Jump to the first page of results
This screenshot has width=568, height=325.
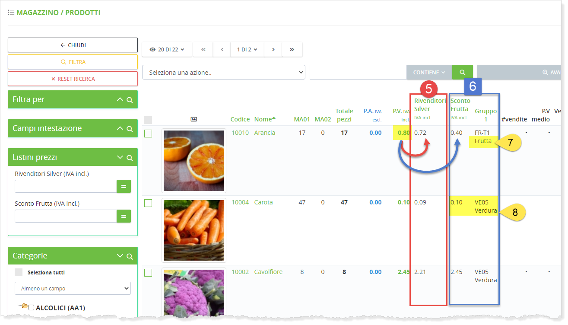203,50
